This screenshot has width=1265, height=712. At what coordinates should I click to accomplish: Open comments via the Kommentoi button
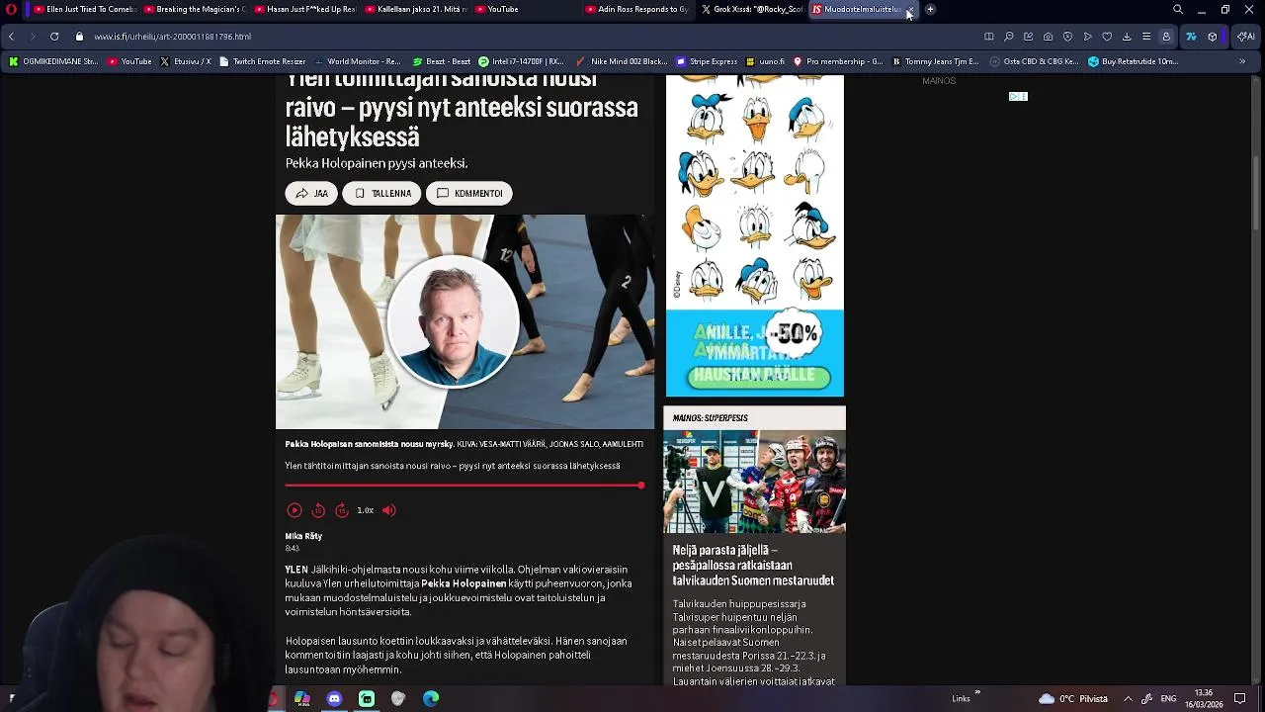[468, 194]
